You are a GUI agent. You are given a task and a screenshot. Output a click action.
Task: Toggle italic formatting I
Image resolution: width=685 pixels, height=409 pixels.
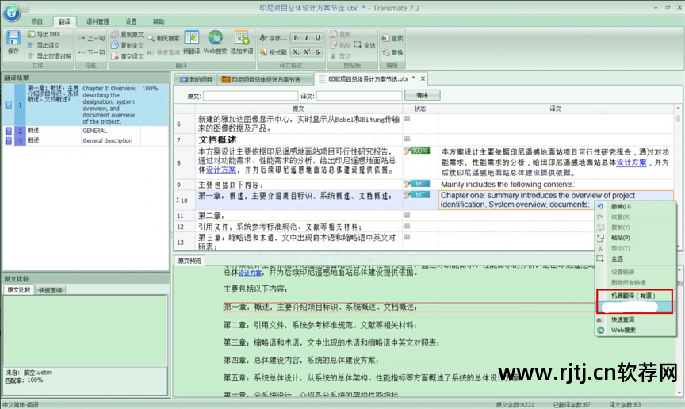(x=307, y=38)
